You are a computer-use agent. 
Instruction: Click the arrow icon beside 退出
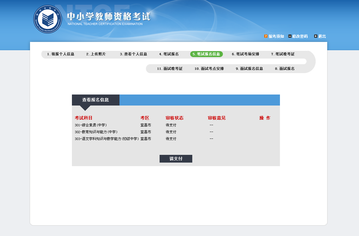[x=316, y=36]
